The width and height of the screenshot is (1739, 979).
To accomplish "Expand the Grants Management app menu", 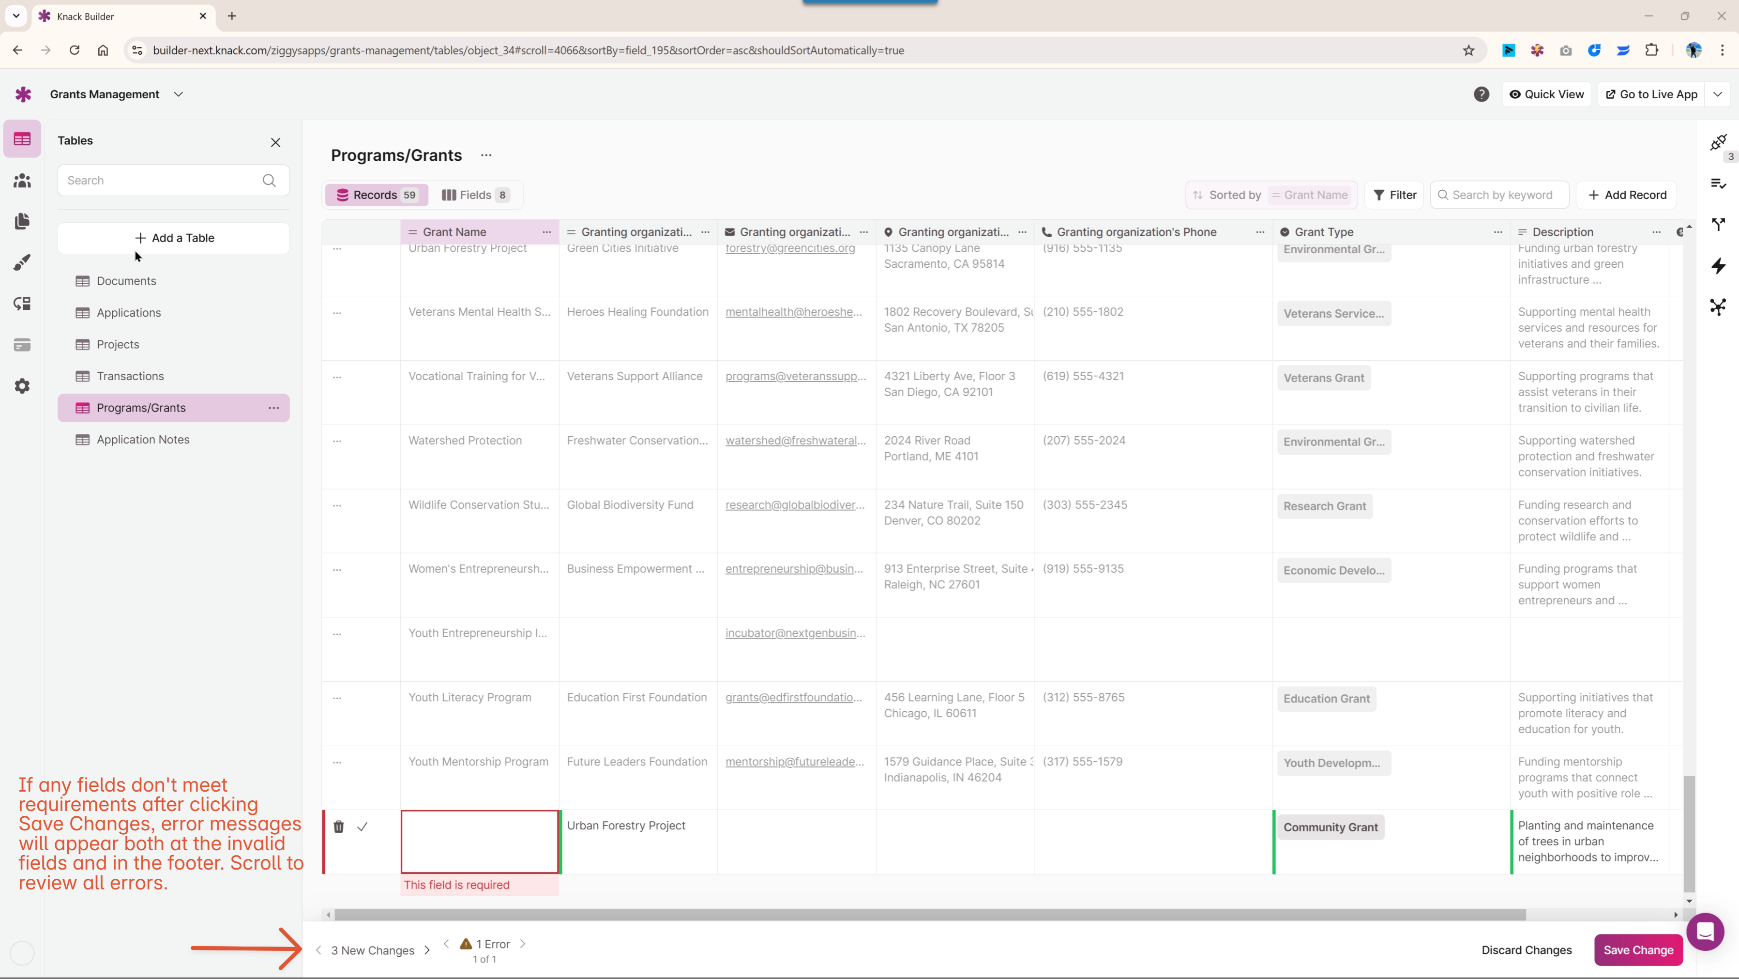I will pyautogui.click(x=178, y=94).
